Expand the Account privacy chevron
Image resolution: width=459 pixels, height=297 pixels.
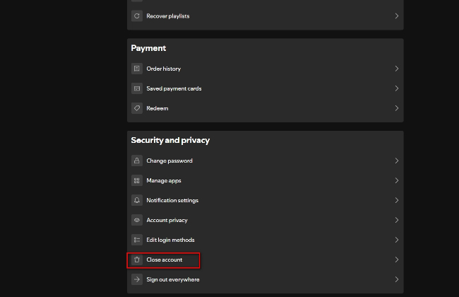[x=397, y=220]
